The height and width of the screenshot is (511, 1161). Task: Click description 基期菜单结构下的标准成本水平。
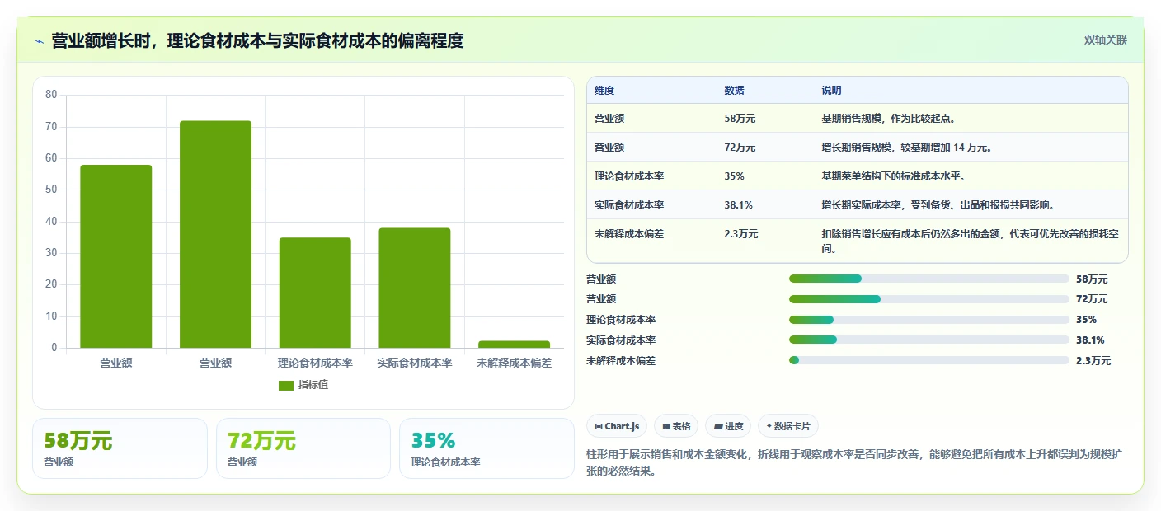coord(893,176)
